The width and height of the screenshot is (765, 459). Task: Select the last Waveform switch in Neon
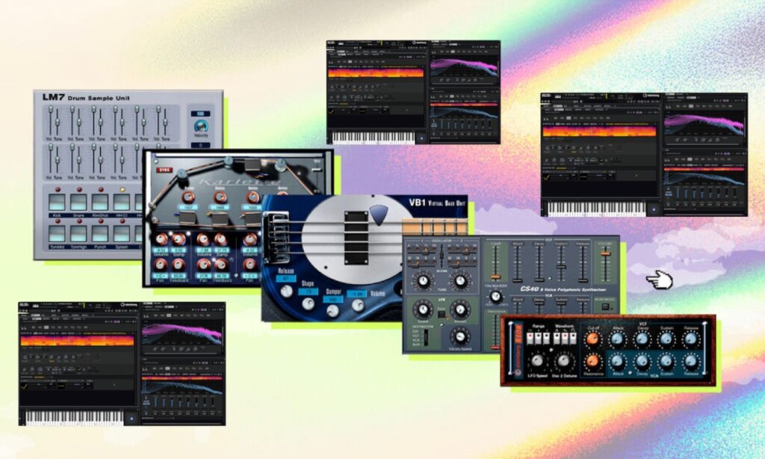(x=573, y=337)
